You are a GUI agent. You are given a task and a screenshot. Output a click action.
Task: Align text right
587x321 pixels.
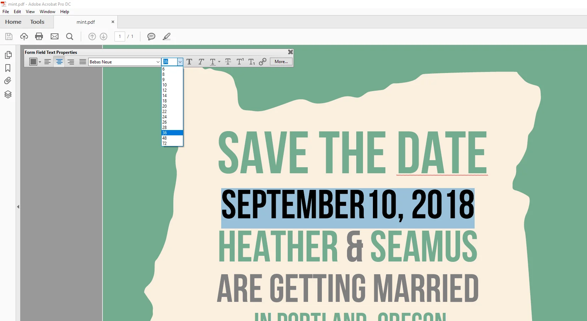[x=71, y=62]
